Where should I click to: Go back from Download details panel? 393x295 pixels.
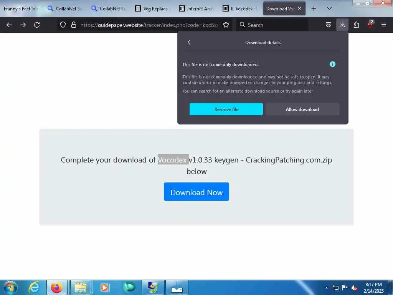point(189,42)
